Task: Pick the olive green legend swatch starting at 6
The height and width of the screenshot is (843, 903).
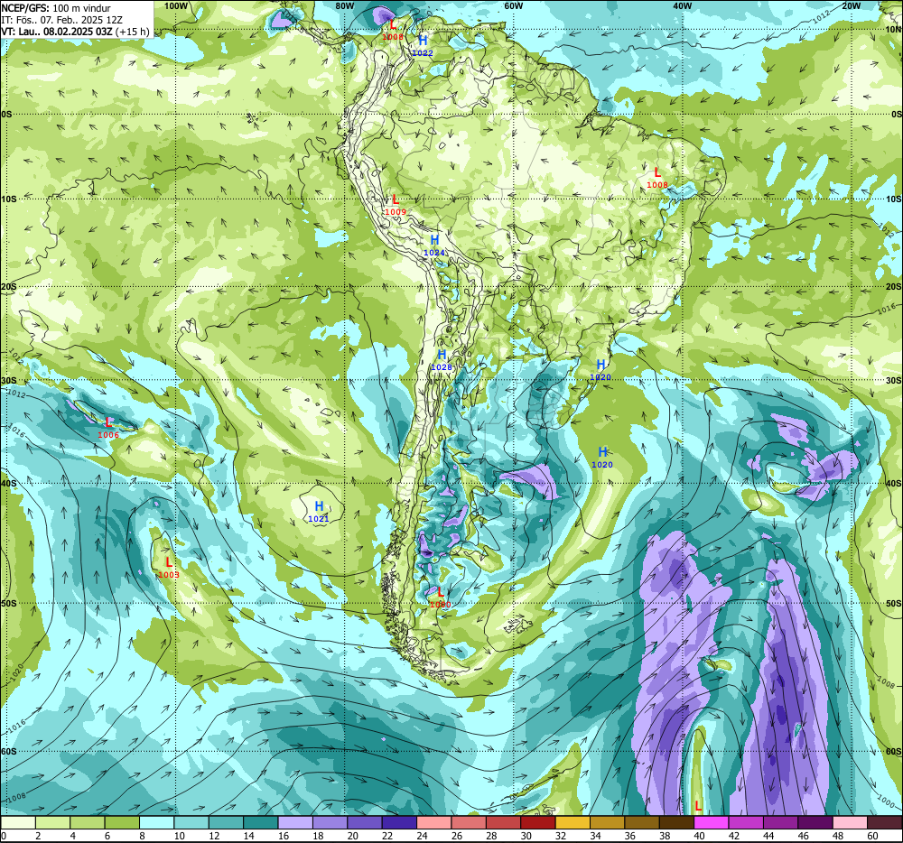Action: (x=122, y=823)
